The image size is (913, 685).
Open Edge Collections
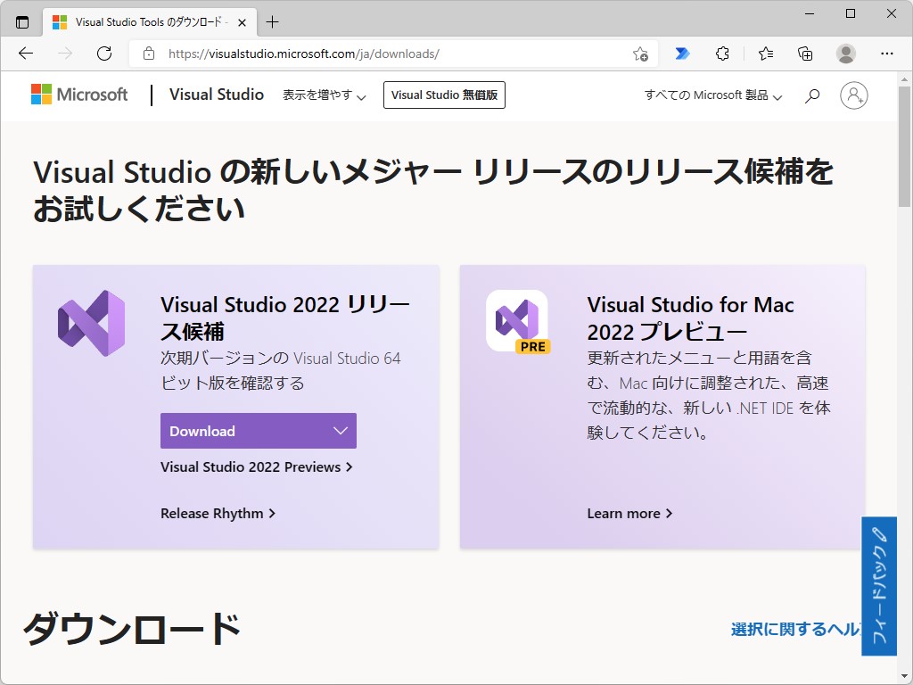pyautogui.click(x=804, y=54)
